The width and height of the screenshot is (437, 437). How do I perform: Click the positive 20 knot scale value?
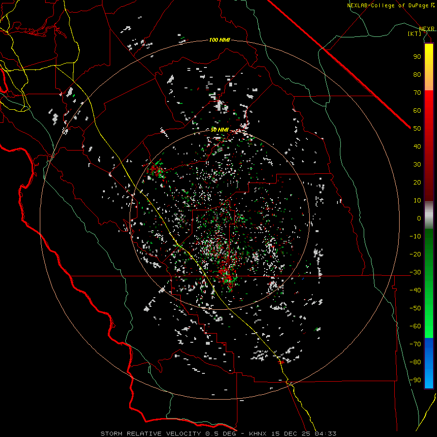[x=417, y=182]
